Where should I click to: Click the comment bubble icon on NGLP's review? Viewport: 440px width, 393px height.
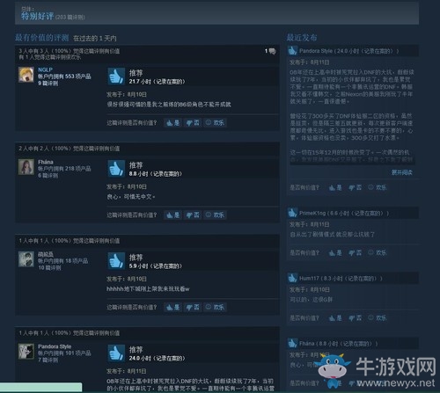pos(273,51)
